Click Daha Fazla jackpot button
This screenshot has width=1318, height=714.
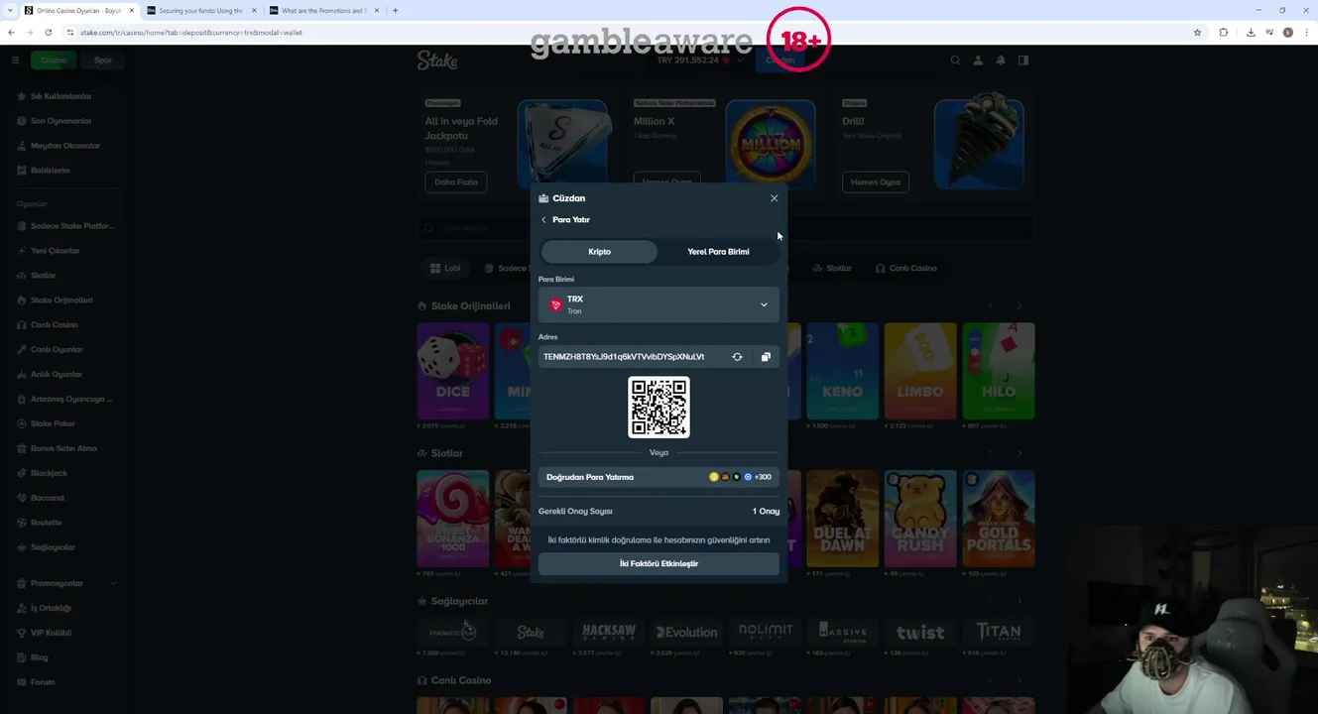click(456, 182)
